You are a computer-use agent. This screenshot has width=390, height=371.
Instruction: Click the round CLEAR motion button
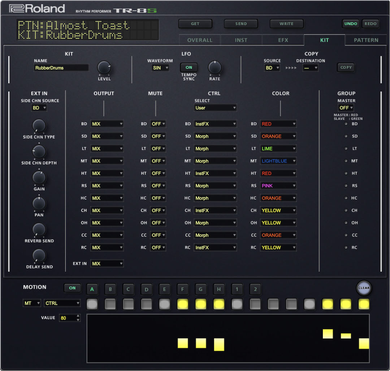[364, 288]
